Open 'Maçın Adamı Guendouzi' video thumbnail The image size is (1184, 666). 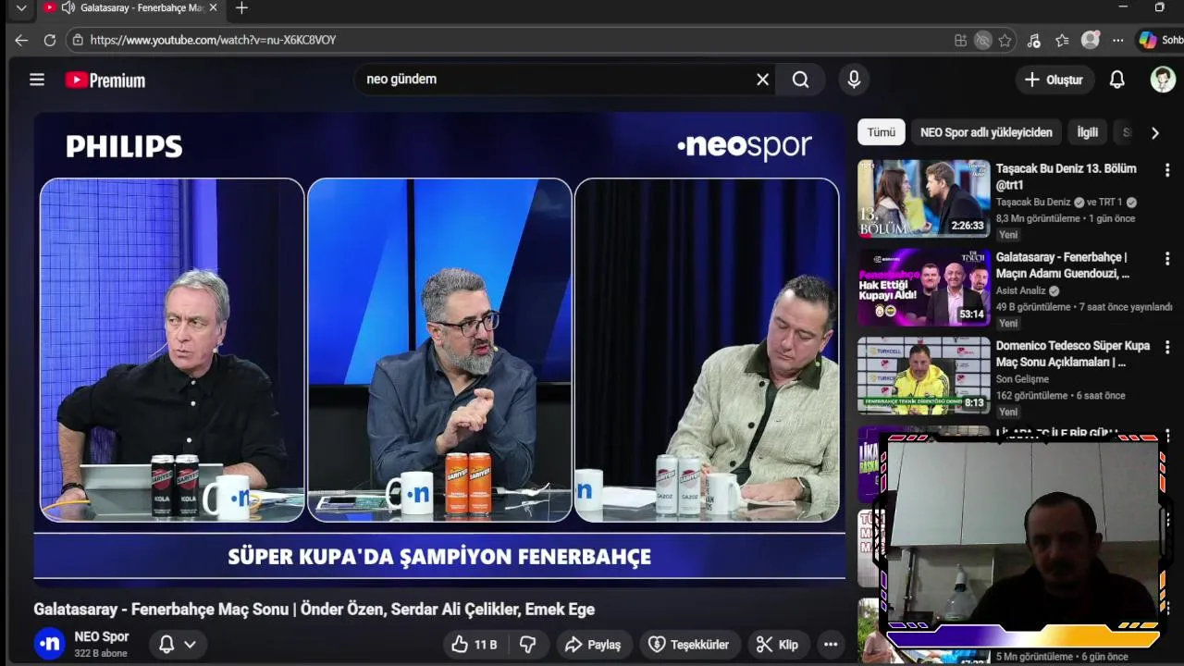pos(923,287)
